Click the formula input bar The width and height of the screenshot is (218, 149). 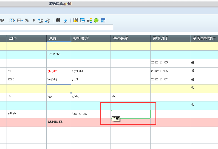56,27
